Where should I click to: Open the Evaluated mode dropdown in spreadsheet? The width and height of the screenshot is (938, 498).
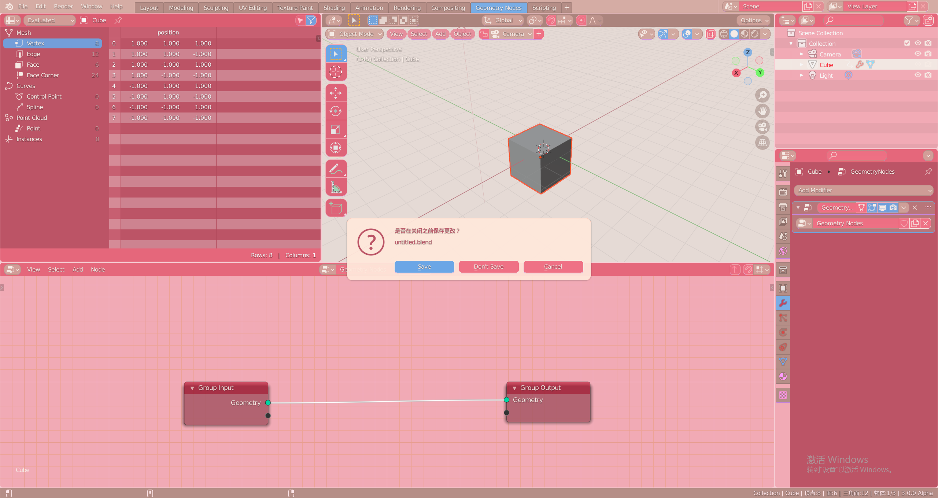pyautogui.click(x=49, y=21)
